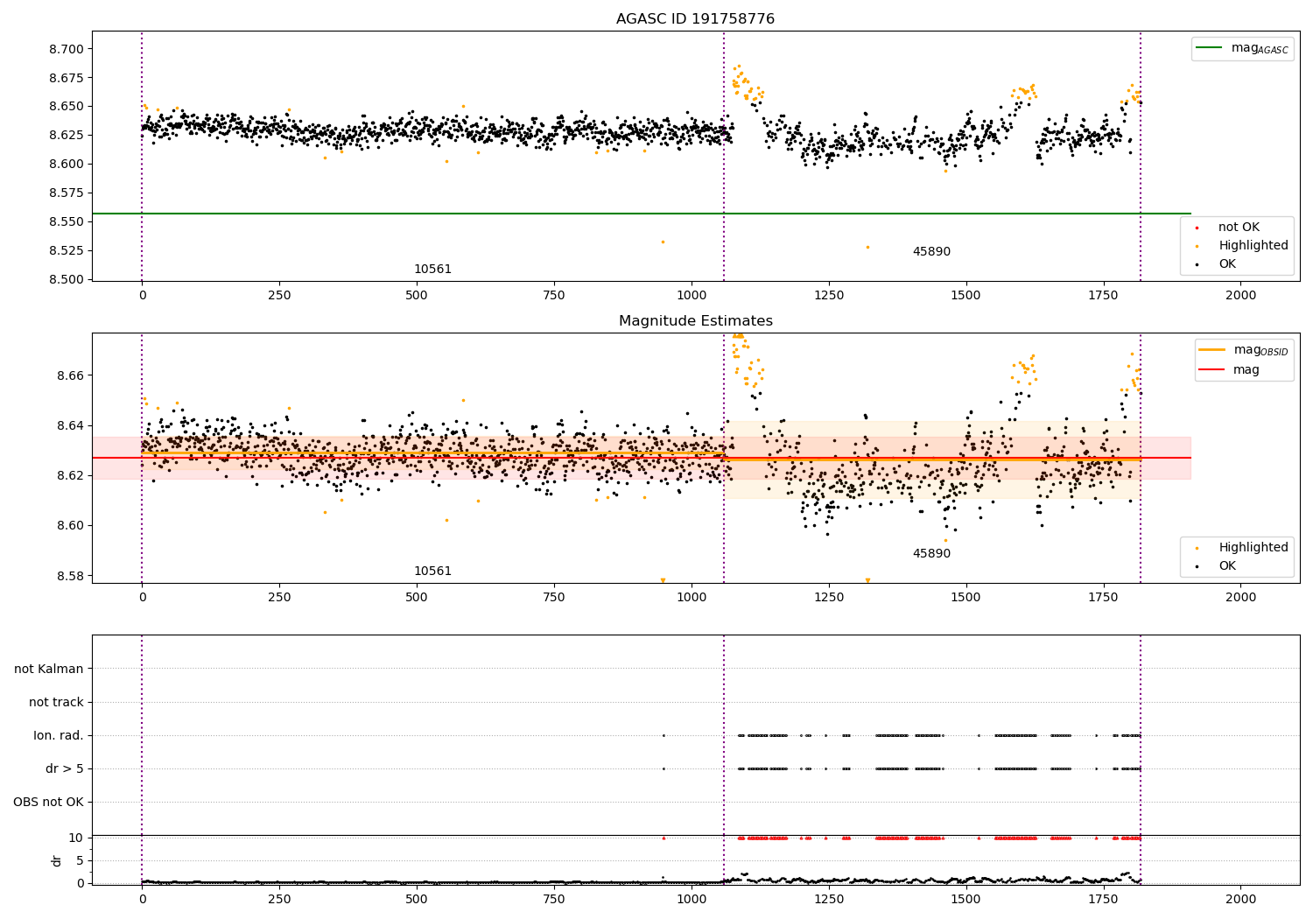Click the 8.62 y-axis tick in middle plot

pyautogui.click(x=70, y=475)
